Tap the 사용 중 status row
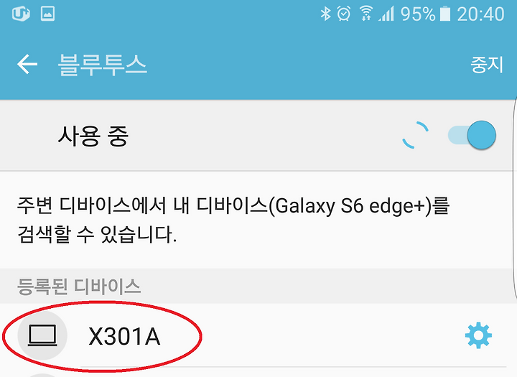 tap(258, 135)
